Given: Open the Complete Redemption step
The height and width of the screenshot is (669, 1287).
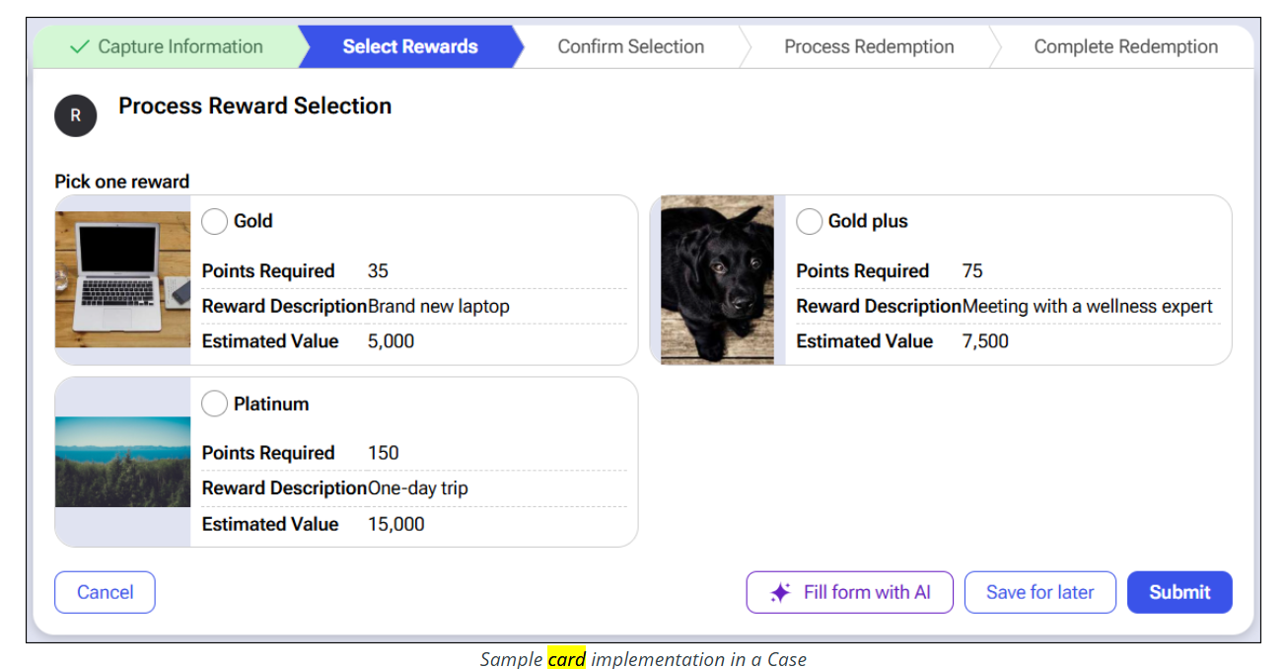Looking at the screenshot, I should tap(1125, 46).
